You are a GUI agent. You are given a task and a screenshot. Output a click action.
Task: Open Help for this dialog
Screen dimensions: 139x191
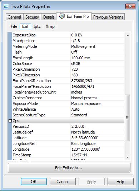click(120, 182)
